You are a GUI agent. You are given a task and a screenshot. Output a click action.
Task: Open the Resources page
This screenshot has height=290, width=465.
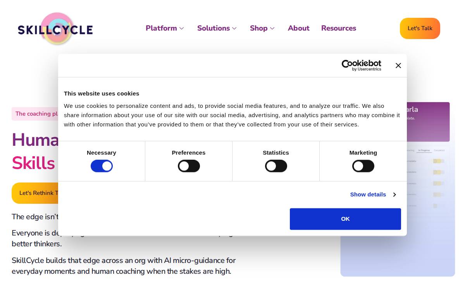(339, 28)
